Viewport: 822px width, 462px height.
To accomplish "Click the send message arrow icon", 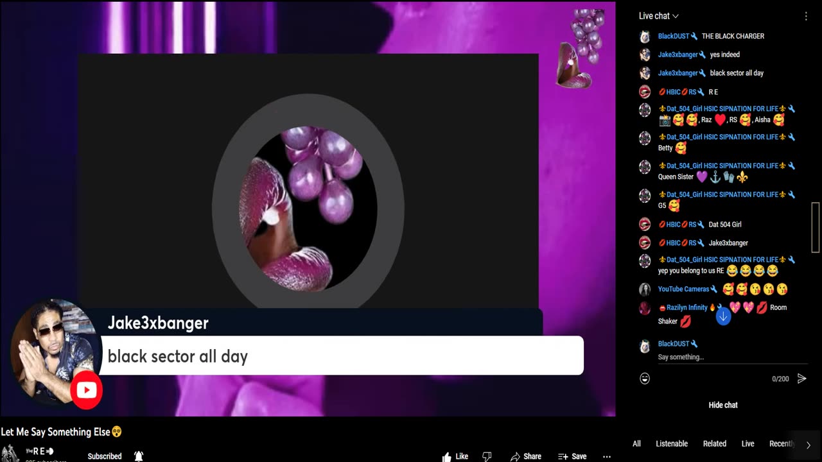I will coord(801,379).
